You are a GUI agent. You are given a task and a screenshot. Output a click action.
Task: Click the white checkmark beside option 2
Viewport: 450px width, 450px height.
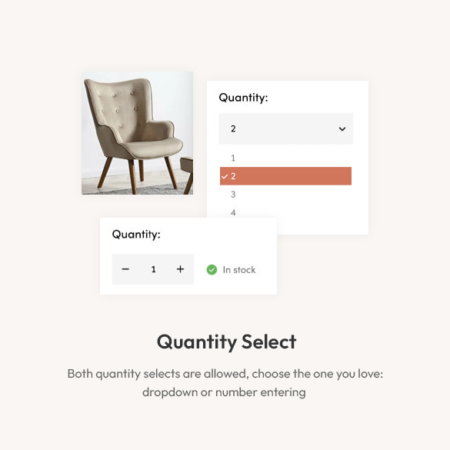(225, 176)
